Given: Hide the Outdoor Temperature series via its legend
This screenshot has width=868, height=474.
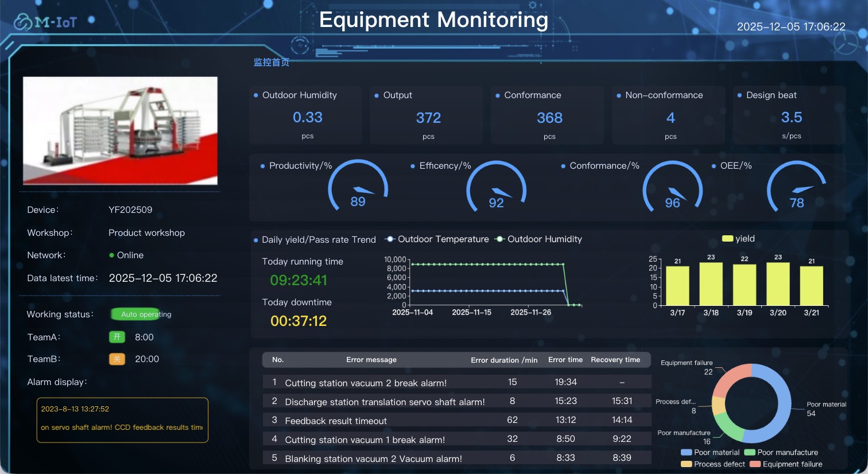Looking at the screenshot, I should 438,239.
